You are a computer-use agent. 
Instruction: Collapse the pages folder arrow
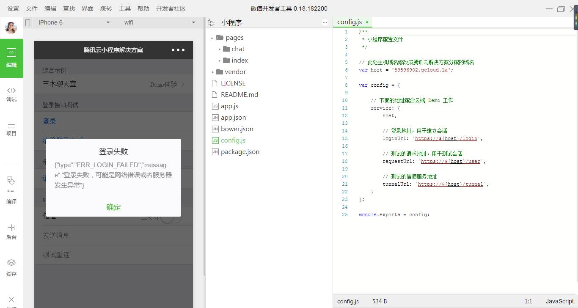click(212, 38)
